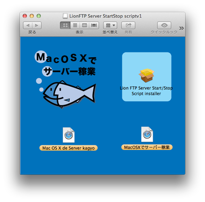Switch to column view mode

85,26
